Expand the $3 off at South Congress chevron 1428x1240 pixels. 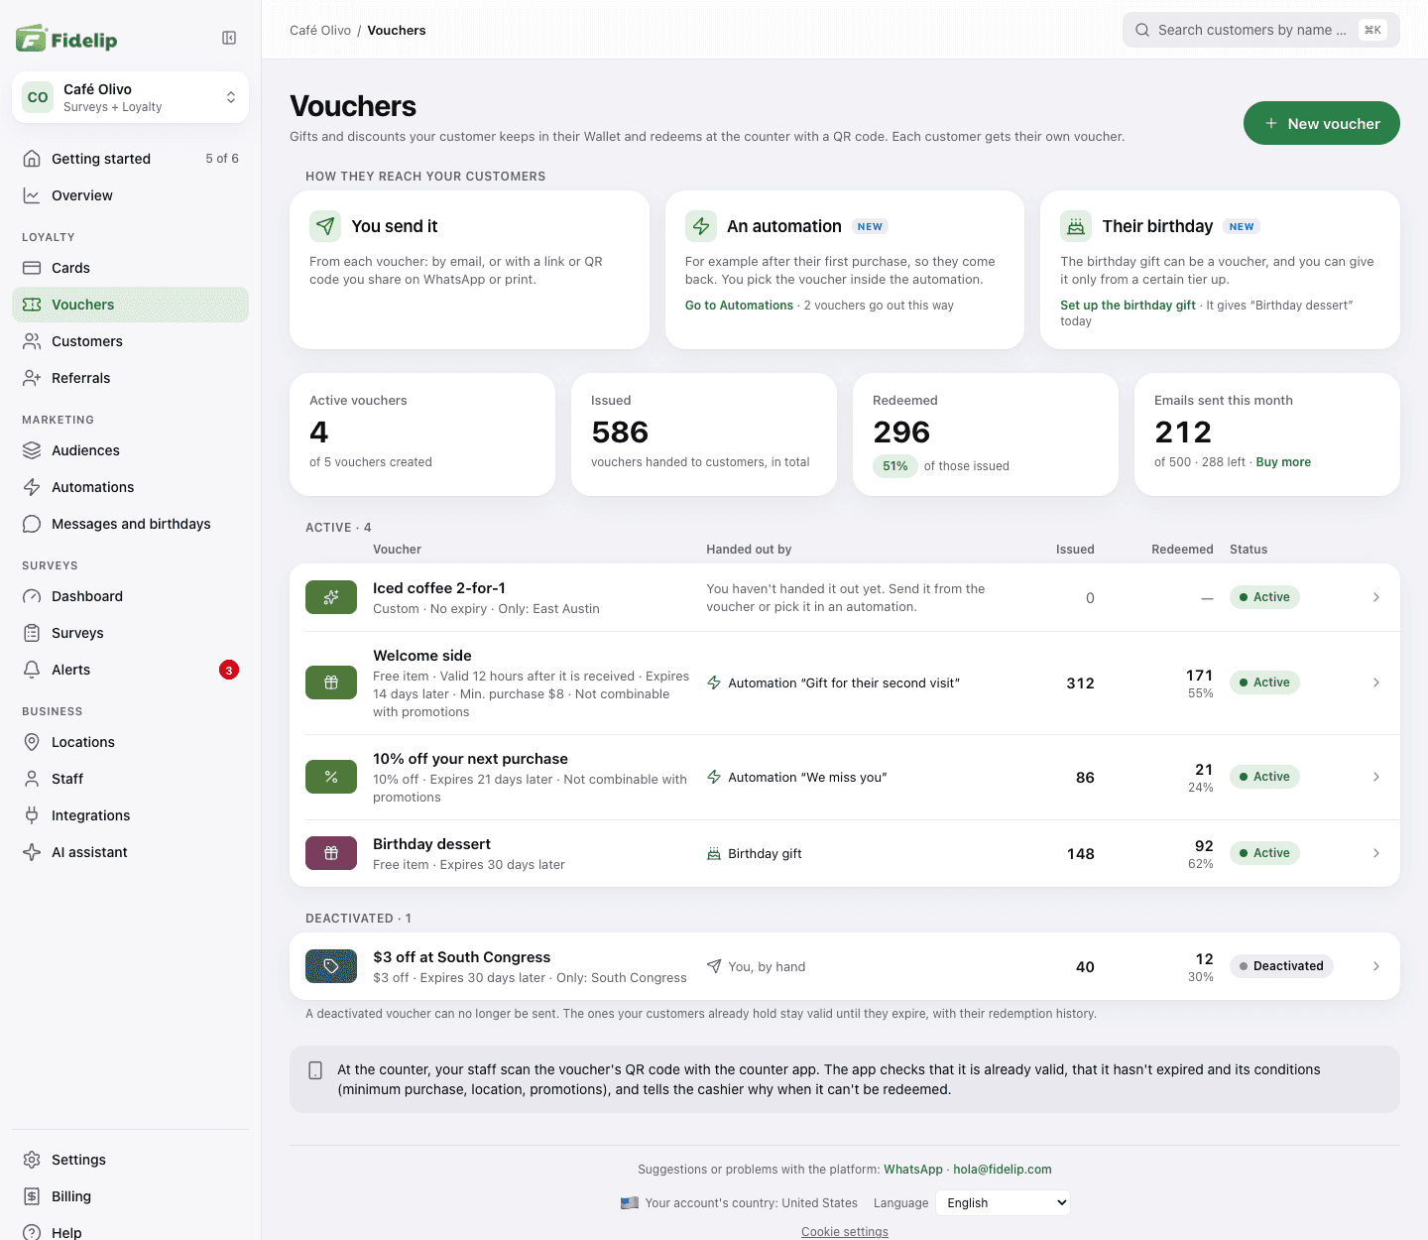[x=1376, y=966]
